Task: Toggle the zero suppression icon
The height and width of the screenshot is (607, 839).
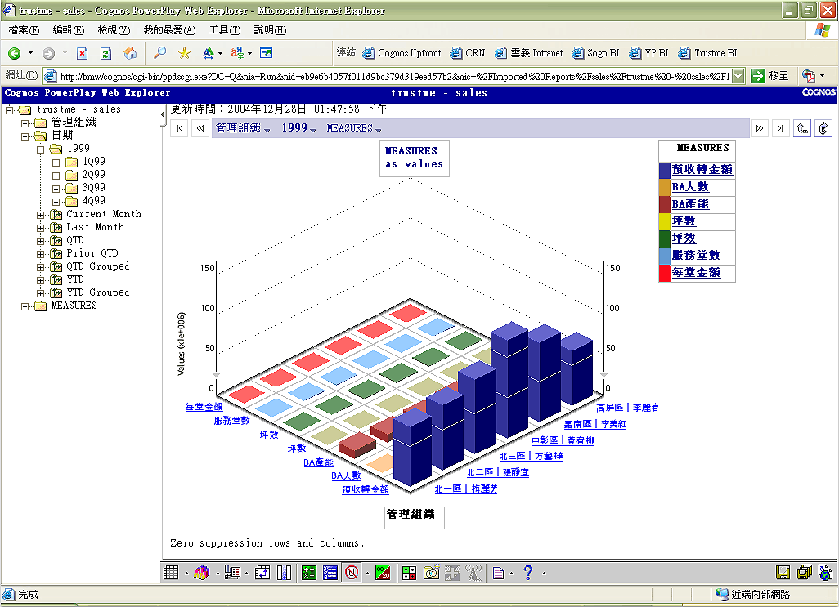Action: click(352, 573)
